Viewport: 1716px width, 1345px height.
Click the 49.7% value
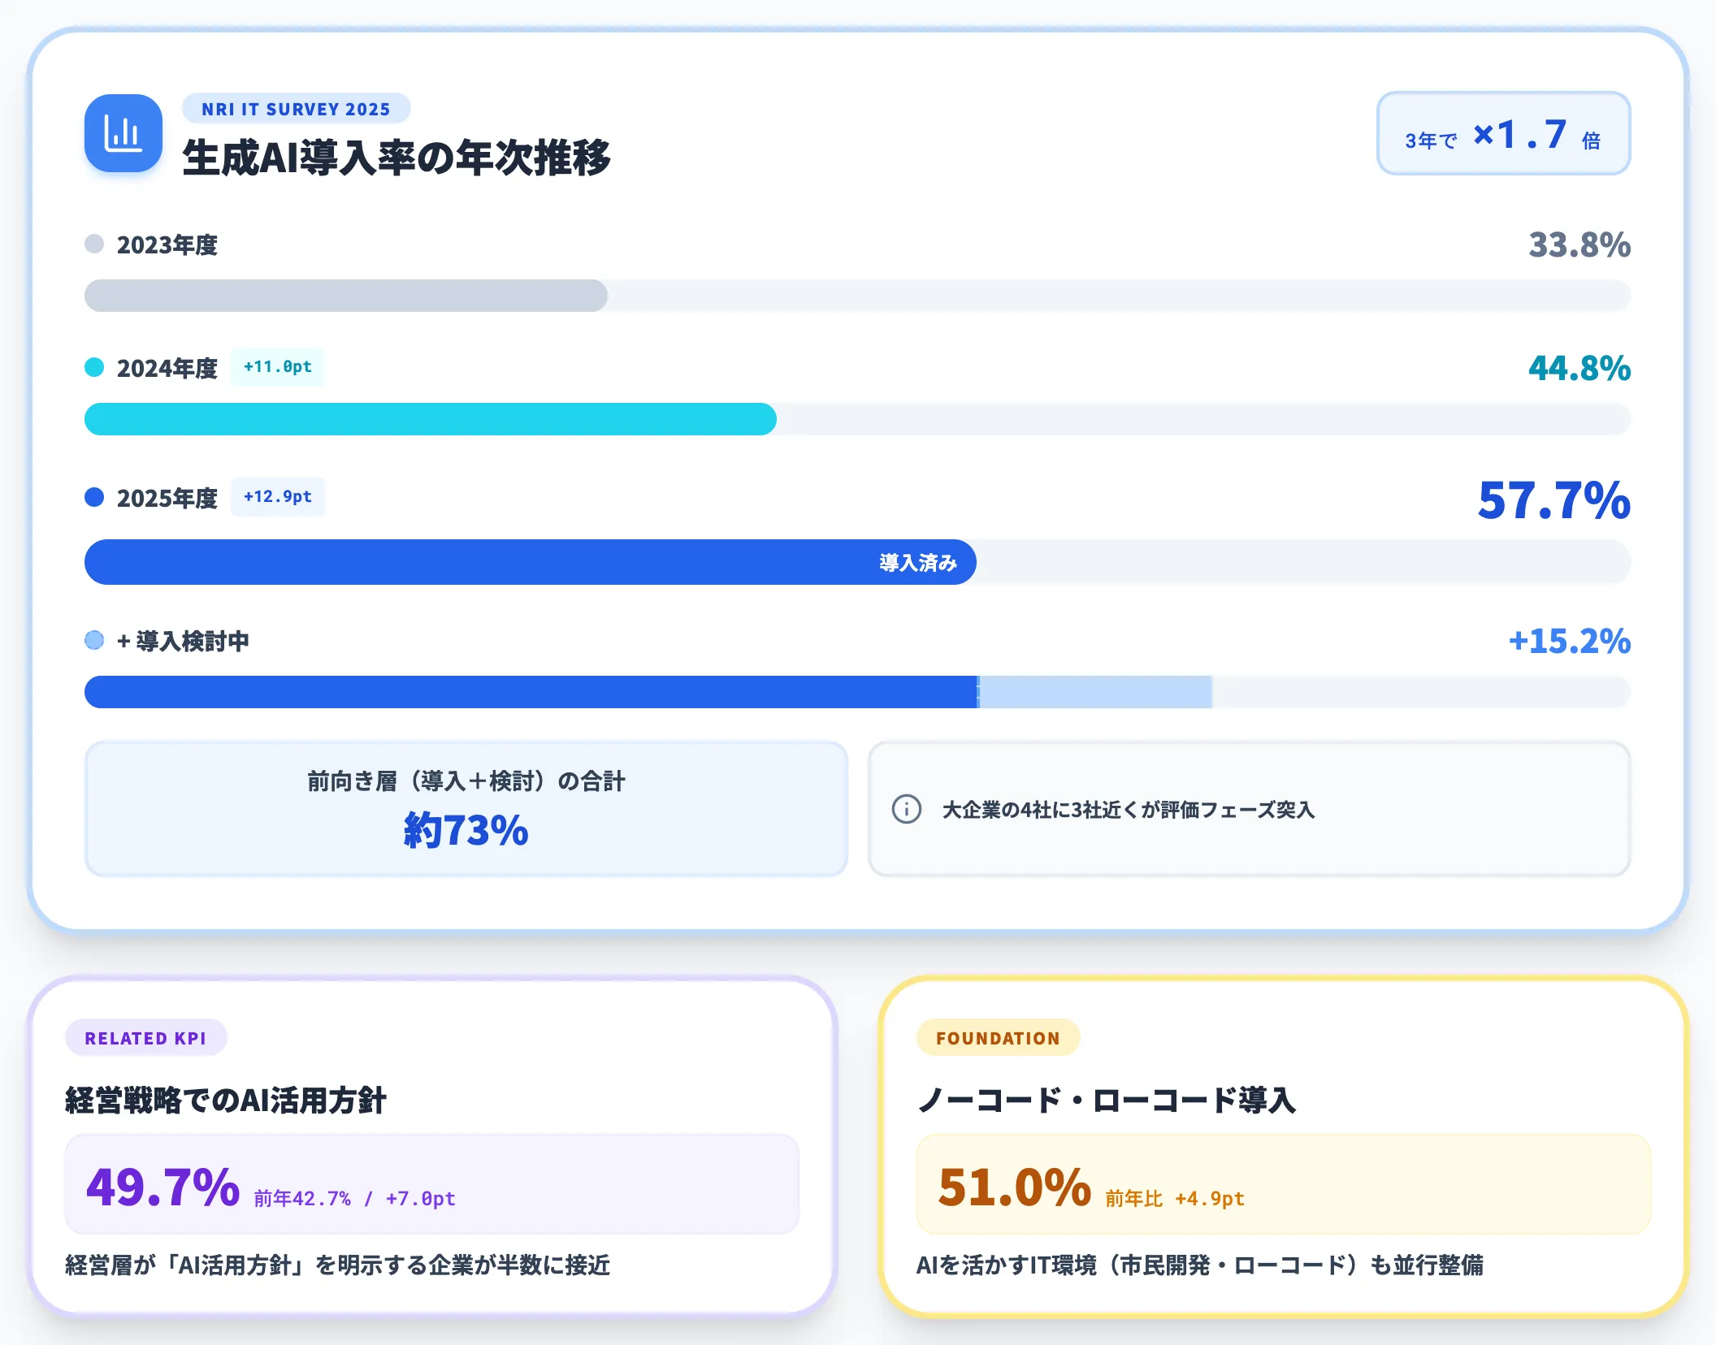coord(163,1187)
